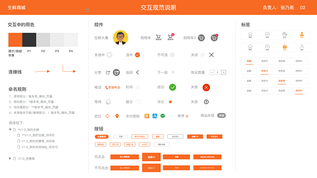Click the faint circled X close icon
This screenshot has width=317, height=178.
pyautogui.click(x=202, y=55)
